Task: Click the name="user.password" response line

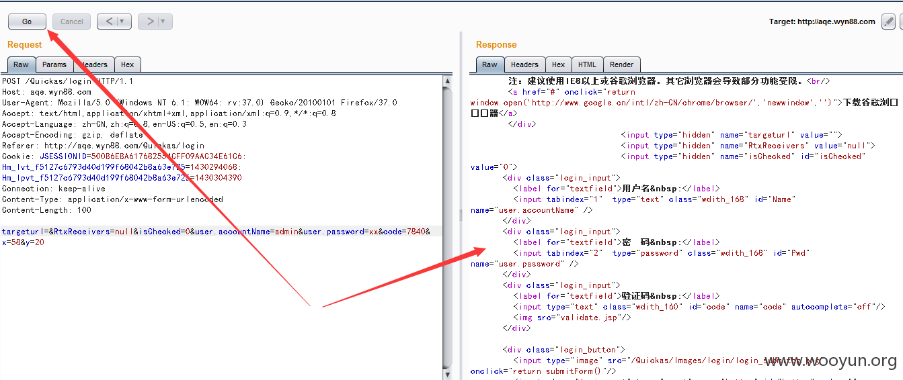Action: click(524, 263)
